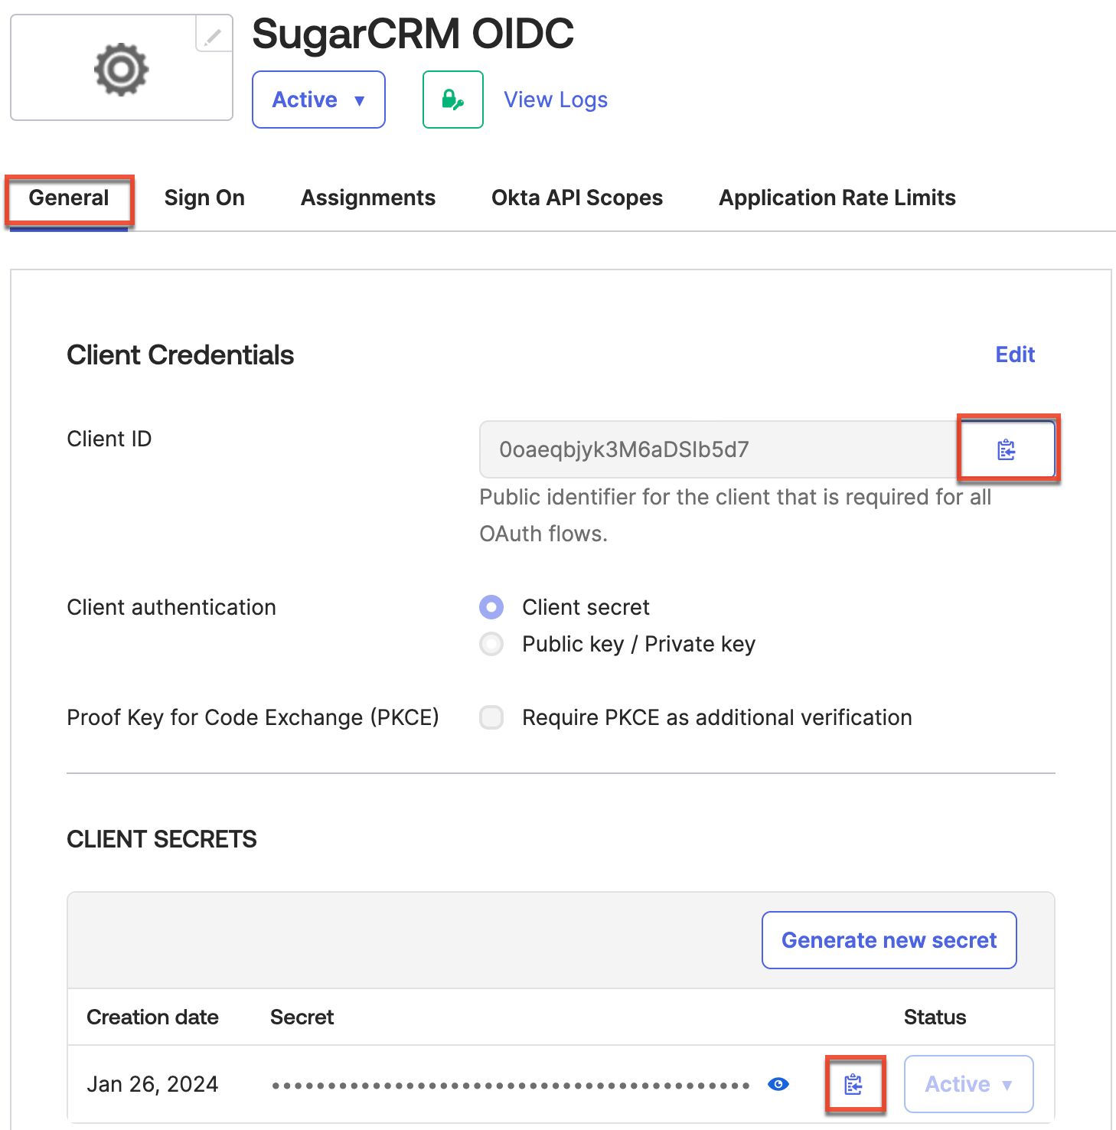Viewport: 1116px width, 1130px height.
Task: Select the General tab
Action: (x=68, y=198)
